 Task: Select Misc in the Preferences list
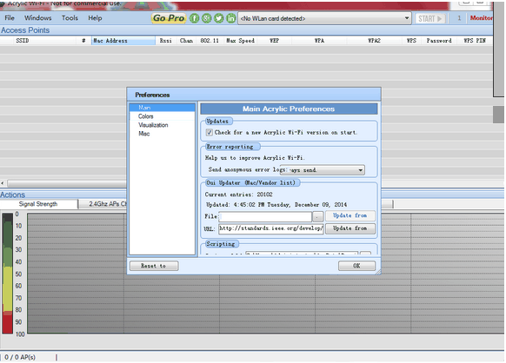pyautogui.click(x=144, y=134)
